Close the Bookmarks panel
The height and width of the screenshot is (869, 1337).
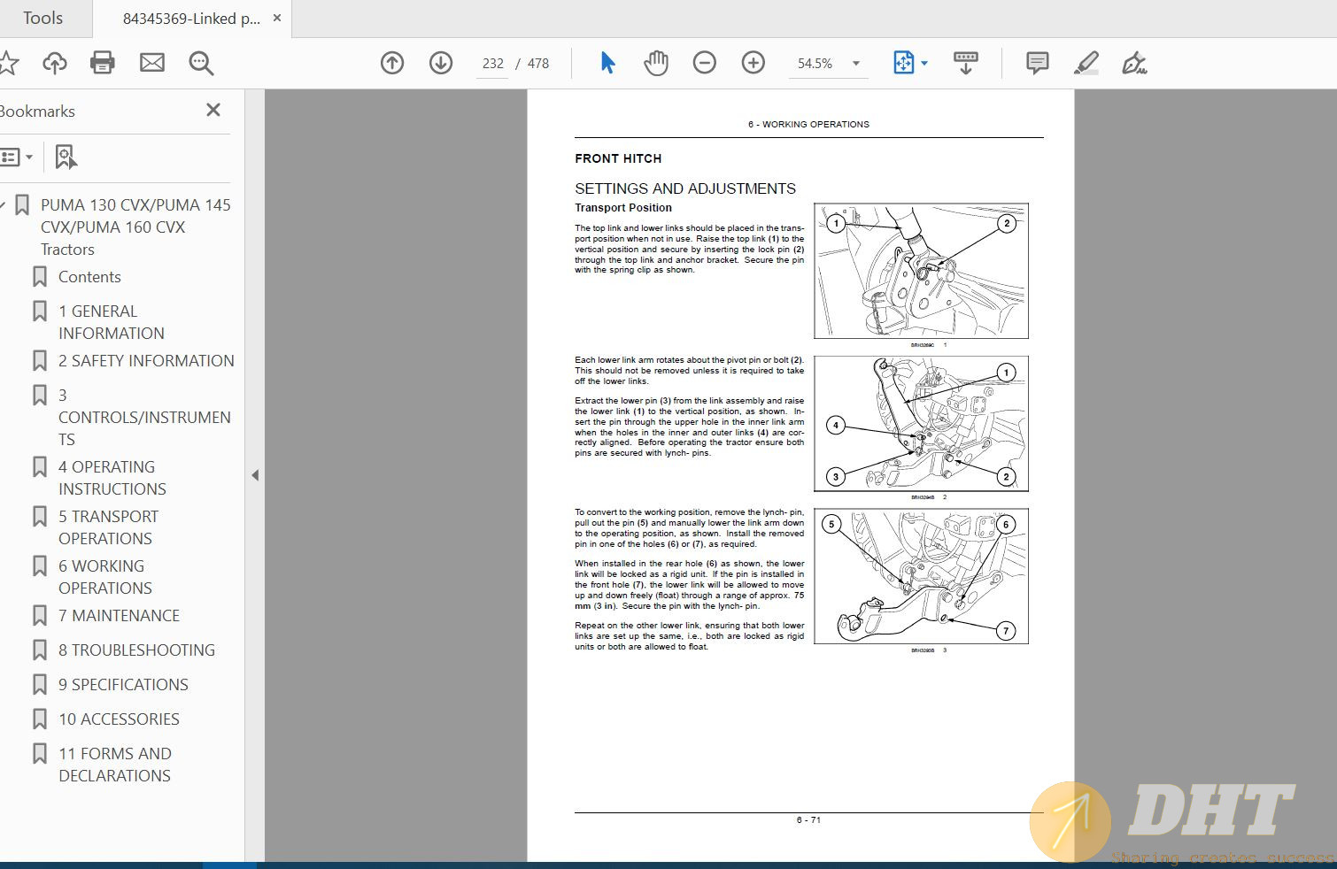(x=213, y=110)
